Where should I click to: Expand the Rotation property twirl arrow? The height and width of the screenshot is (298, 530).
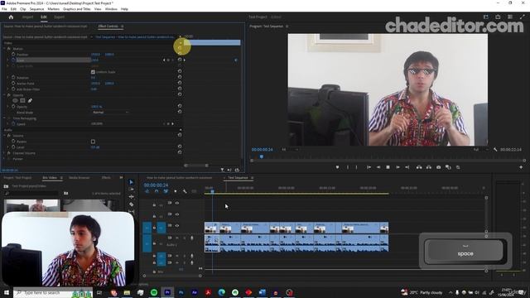(7, 78)
